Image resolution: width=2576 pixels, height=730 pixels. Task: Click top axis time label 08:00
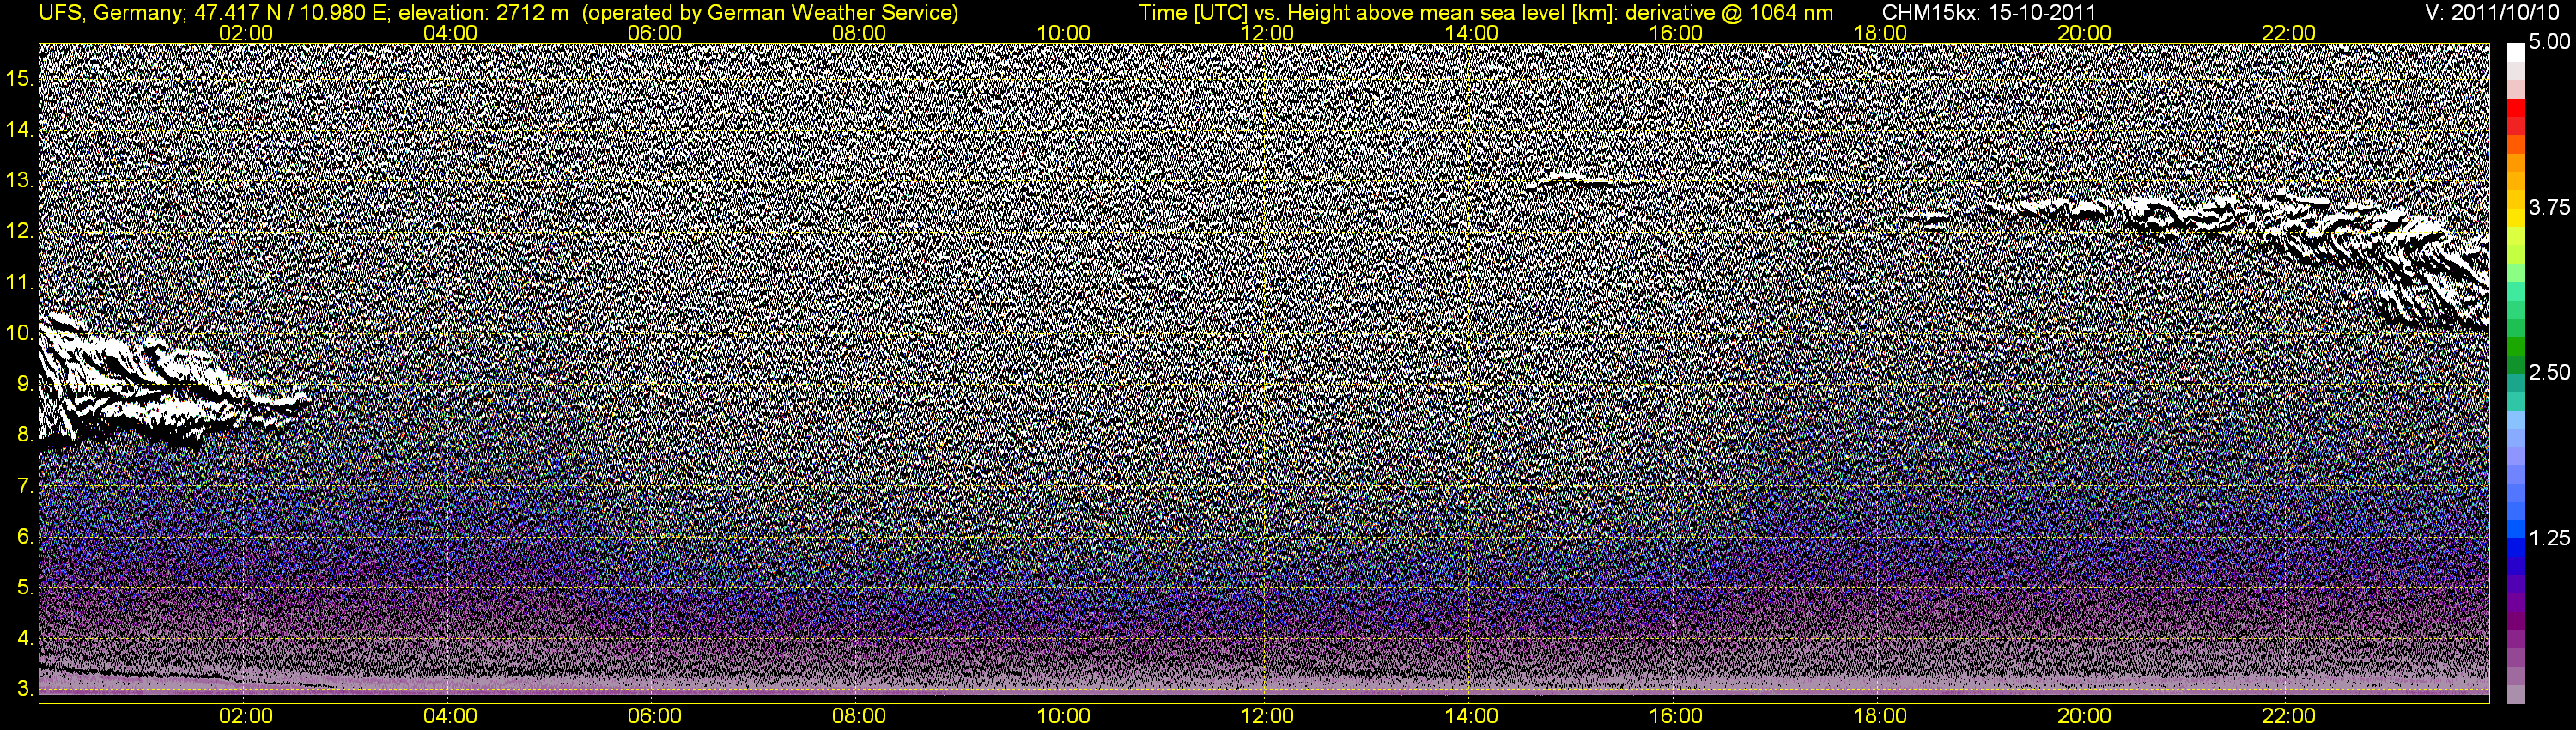[859, 33]
